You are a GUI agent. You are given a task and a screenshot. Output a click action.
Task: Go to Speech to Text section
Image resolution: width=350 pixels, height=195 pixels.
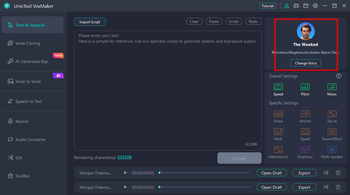[28, 101]
